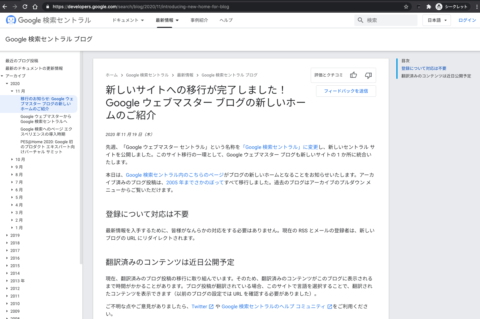Viewport: 480px width, 319px height.
Task: Follow the Google 検索セントラル内のこちらのページ link
Action: [x=175, y=175]
